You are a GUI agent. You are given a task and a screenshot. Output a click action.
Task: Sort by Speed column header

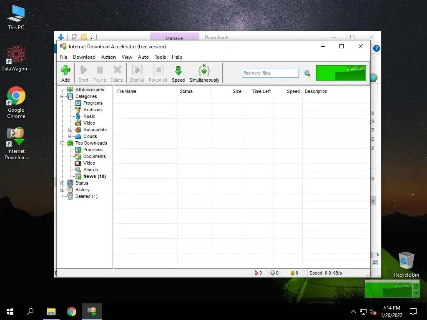[288, 91]
